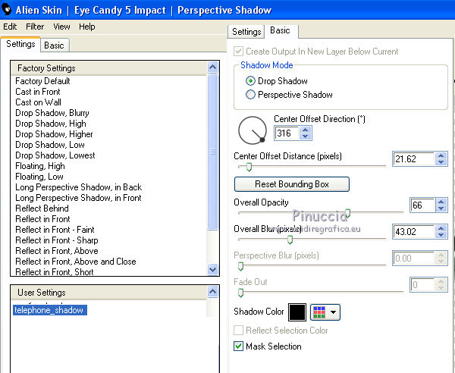Select telephone_shadow user setting
The width and height of the screenshot is (455, 373).
[x=49, y=310]
